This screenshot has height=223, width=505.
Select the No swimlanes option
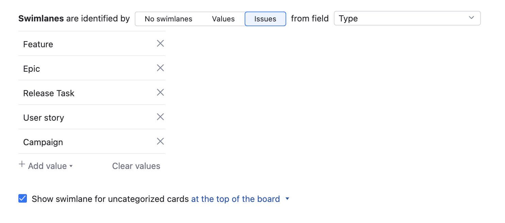tap(168, 19)
